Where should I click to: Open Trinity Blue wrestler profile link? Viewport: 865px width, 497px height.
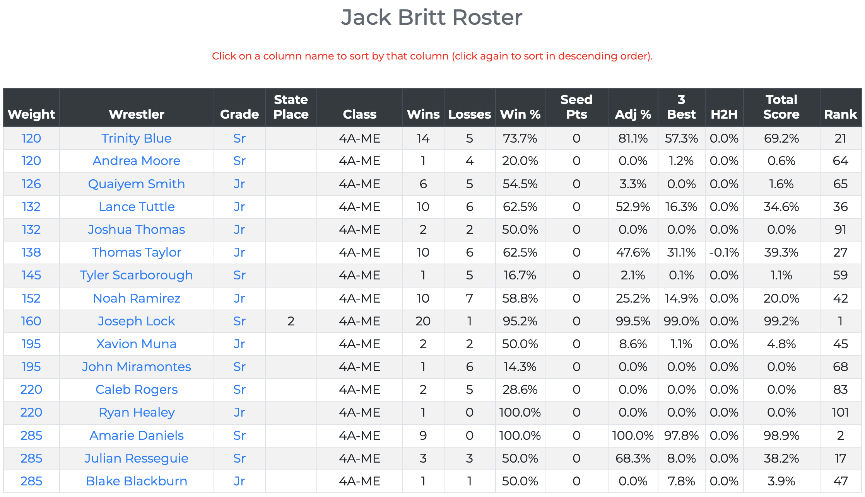(x=137, y=138)
